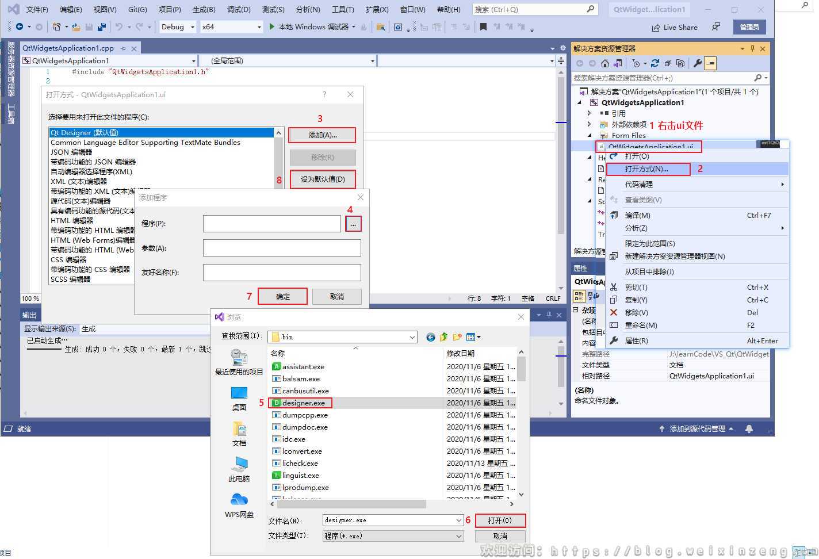Click the Find in Files toolbar icon
This screenshot has width=819, height=559.
coord(381,27)
